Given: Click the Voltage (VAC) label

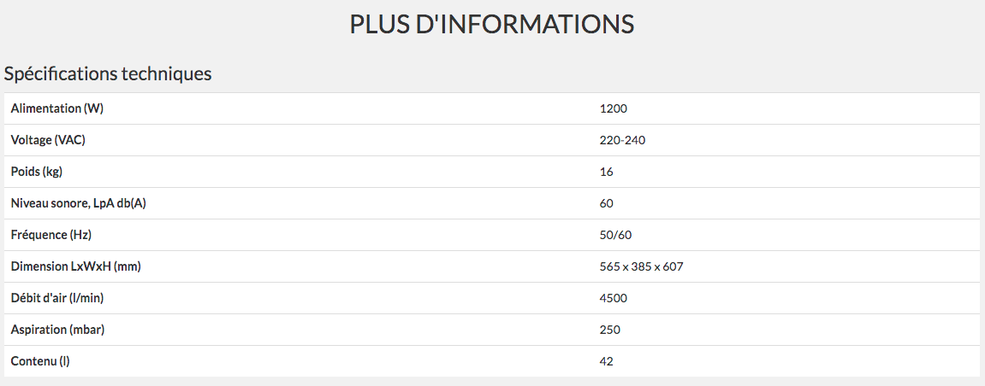Looking at the screenshot, I should pyautogui.click(x=48, y=140).
